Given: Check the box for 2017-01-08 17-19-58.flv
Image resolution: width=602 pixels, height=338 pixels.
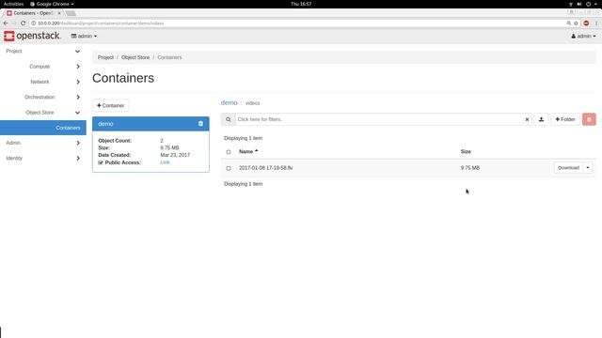Looking at the screenshot, I should (229, 168).
